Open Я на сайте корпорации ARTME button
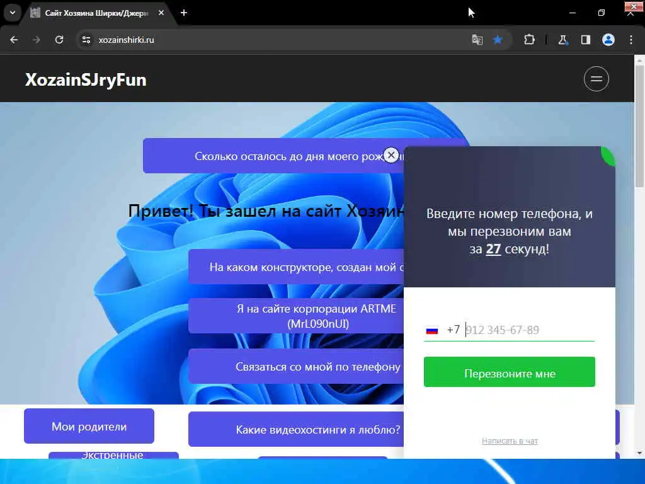 coord(296,316)
